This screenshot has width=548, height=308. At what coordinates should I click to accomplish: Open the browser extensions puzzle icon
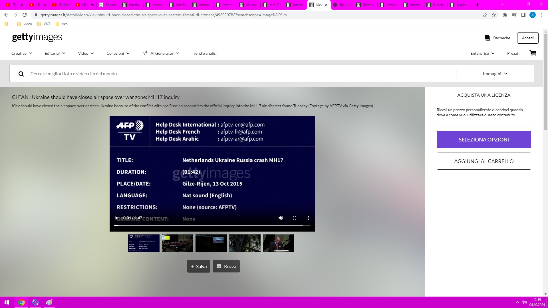click(505, 15)
